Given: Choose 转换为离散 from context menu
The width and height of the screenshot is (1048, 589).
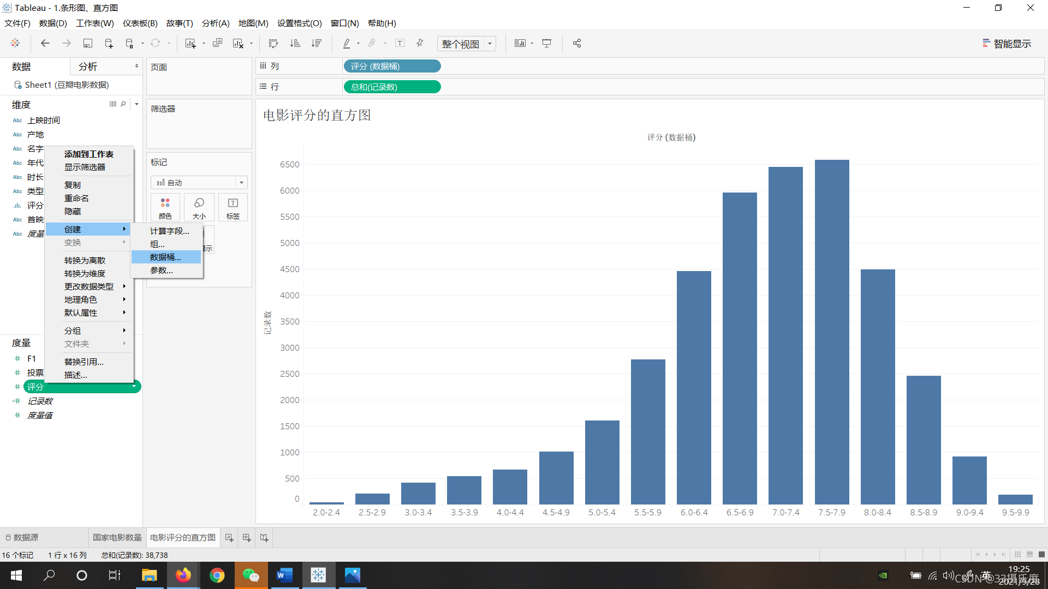Looking at the screenshot, I should (85, 261).
